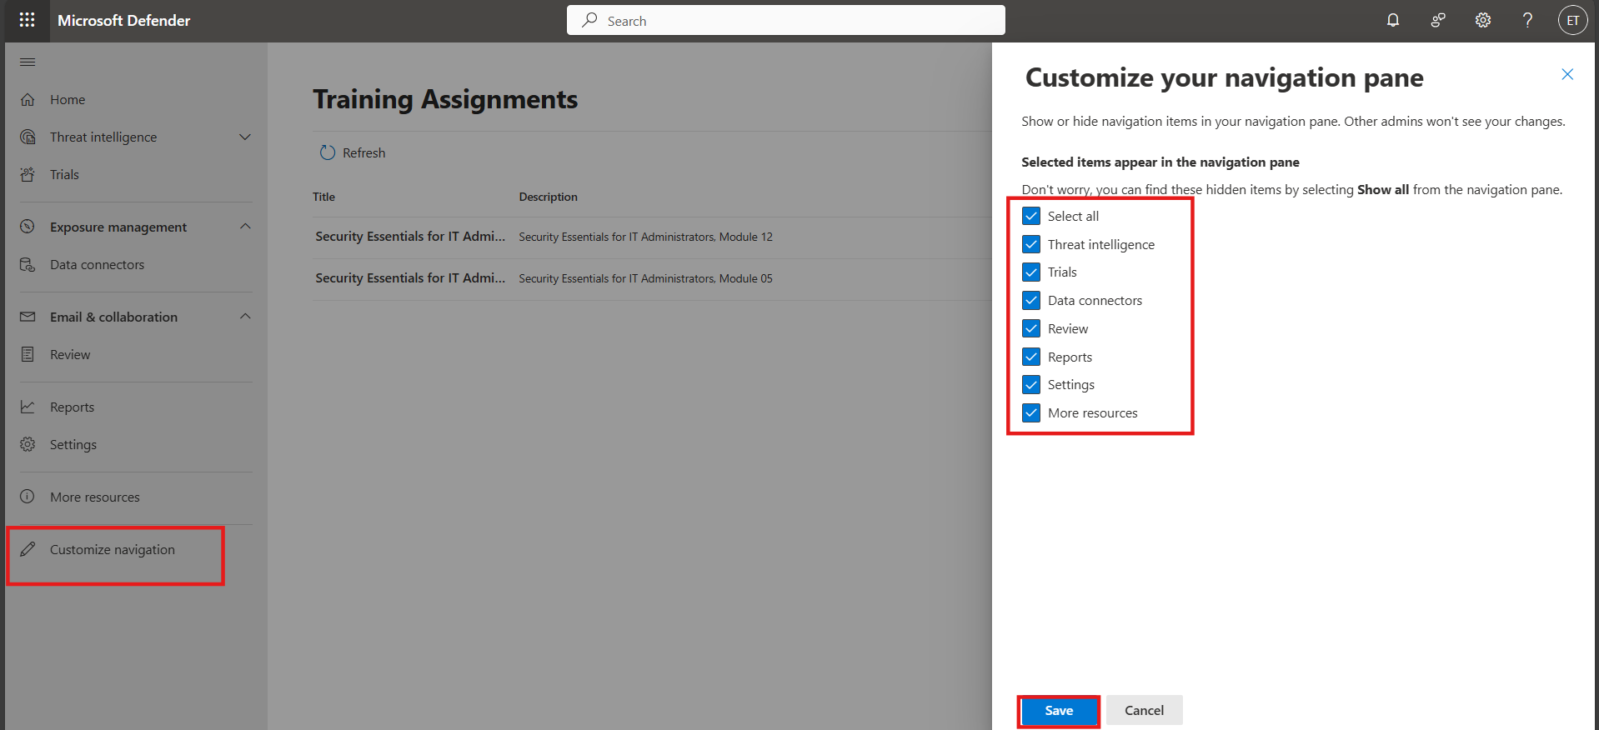This screenshot has width=1599, height=730.
Task: Click the Customize navigation pencil icon
Action: tap(28, 549)
